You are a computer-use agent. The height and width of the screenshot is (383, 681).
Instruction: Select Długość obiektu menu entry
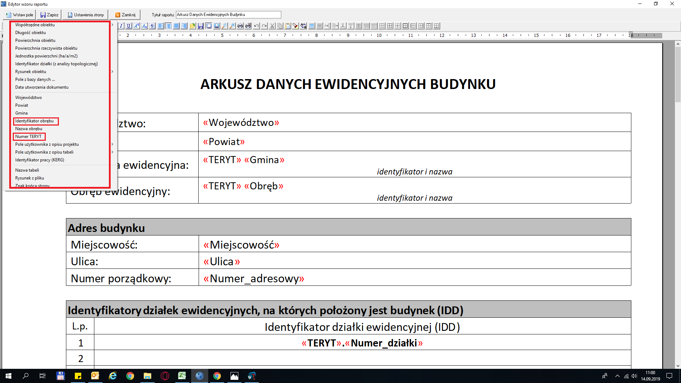(x=31, y=33)
